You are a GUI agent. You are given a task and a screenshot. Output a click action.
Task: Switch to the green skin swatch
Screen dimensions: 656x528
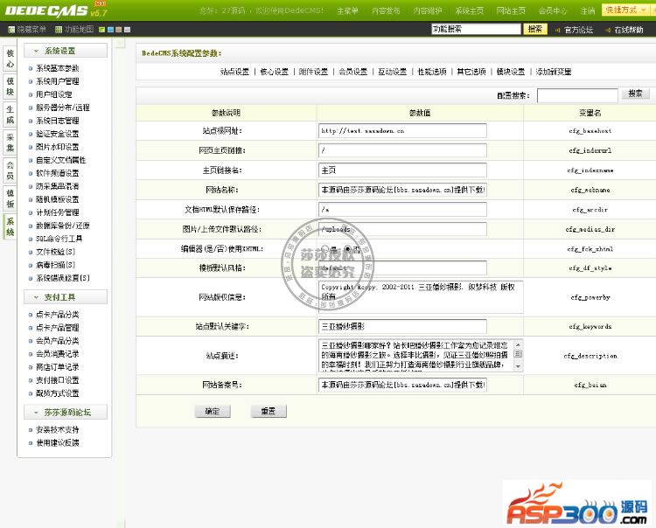click(101, 30)
